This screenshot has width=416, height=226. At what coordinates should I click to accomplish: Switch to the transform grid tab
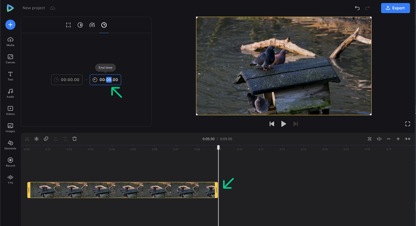[x=68, y=25]
